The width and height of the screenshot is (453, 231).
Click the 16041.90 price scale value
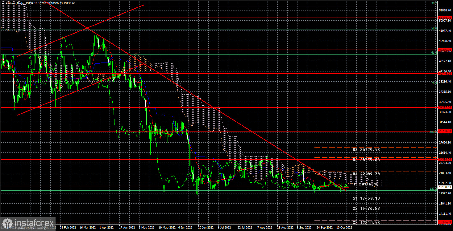pos(445,204)
